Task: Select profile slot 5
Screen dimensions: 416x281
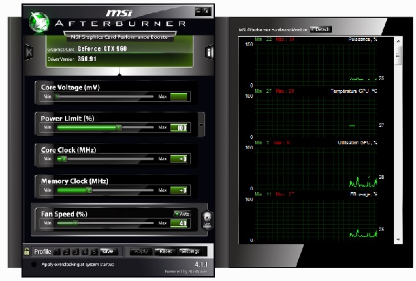Action: pos(94,252)
